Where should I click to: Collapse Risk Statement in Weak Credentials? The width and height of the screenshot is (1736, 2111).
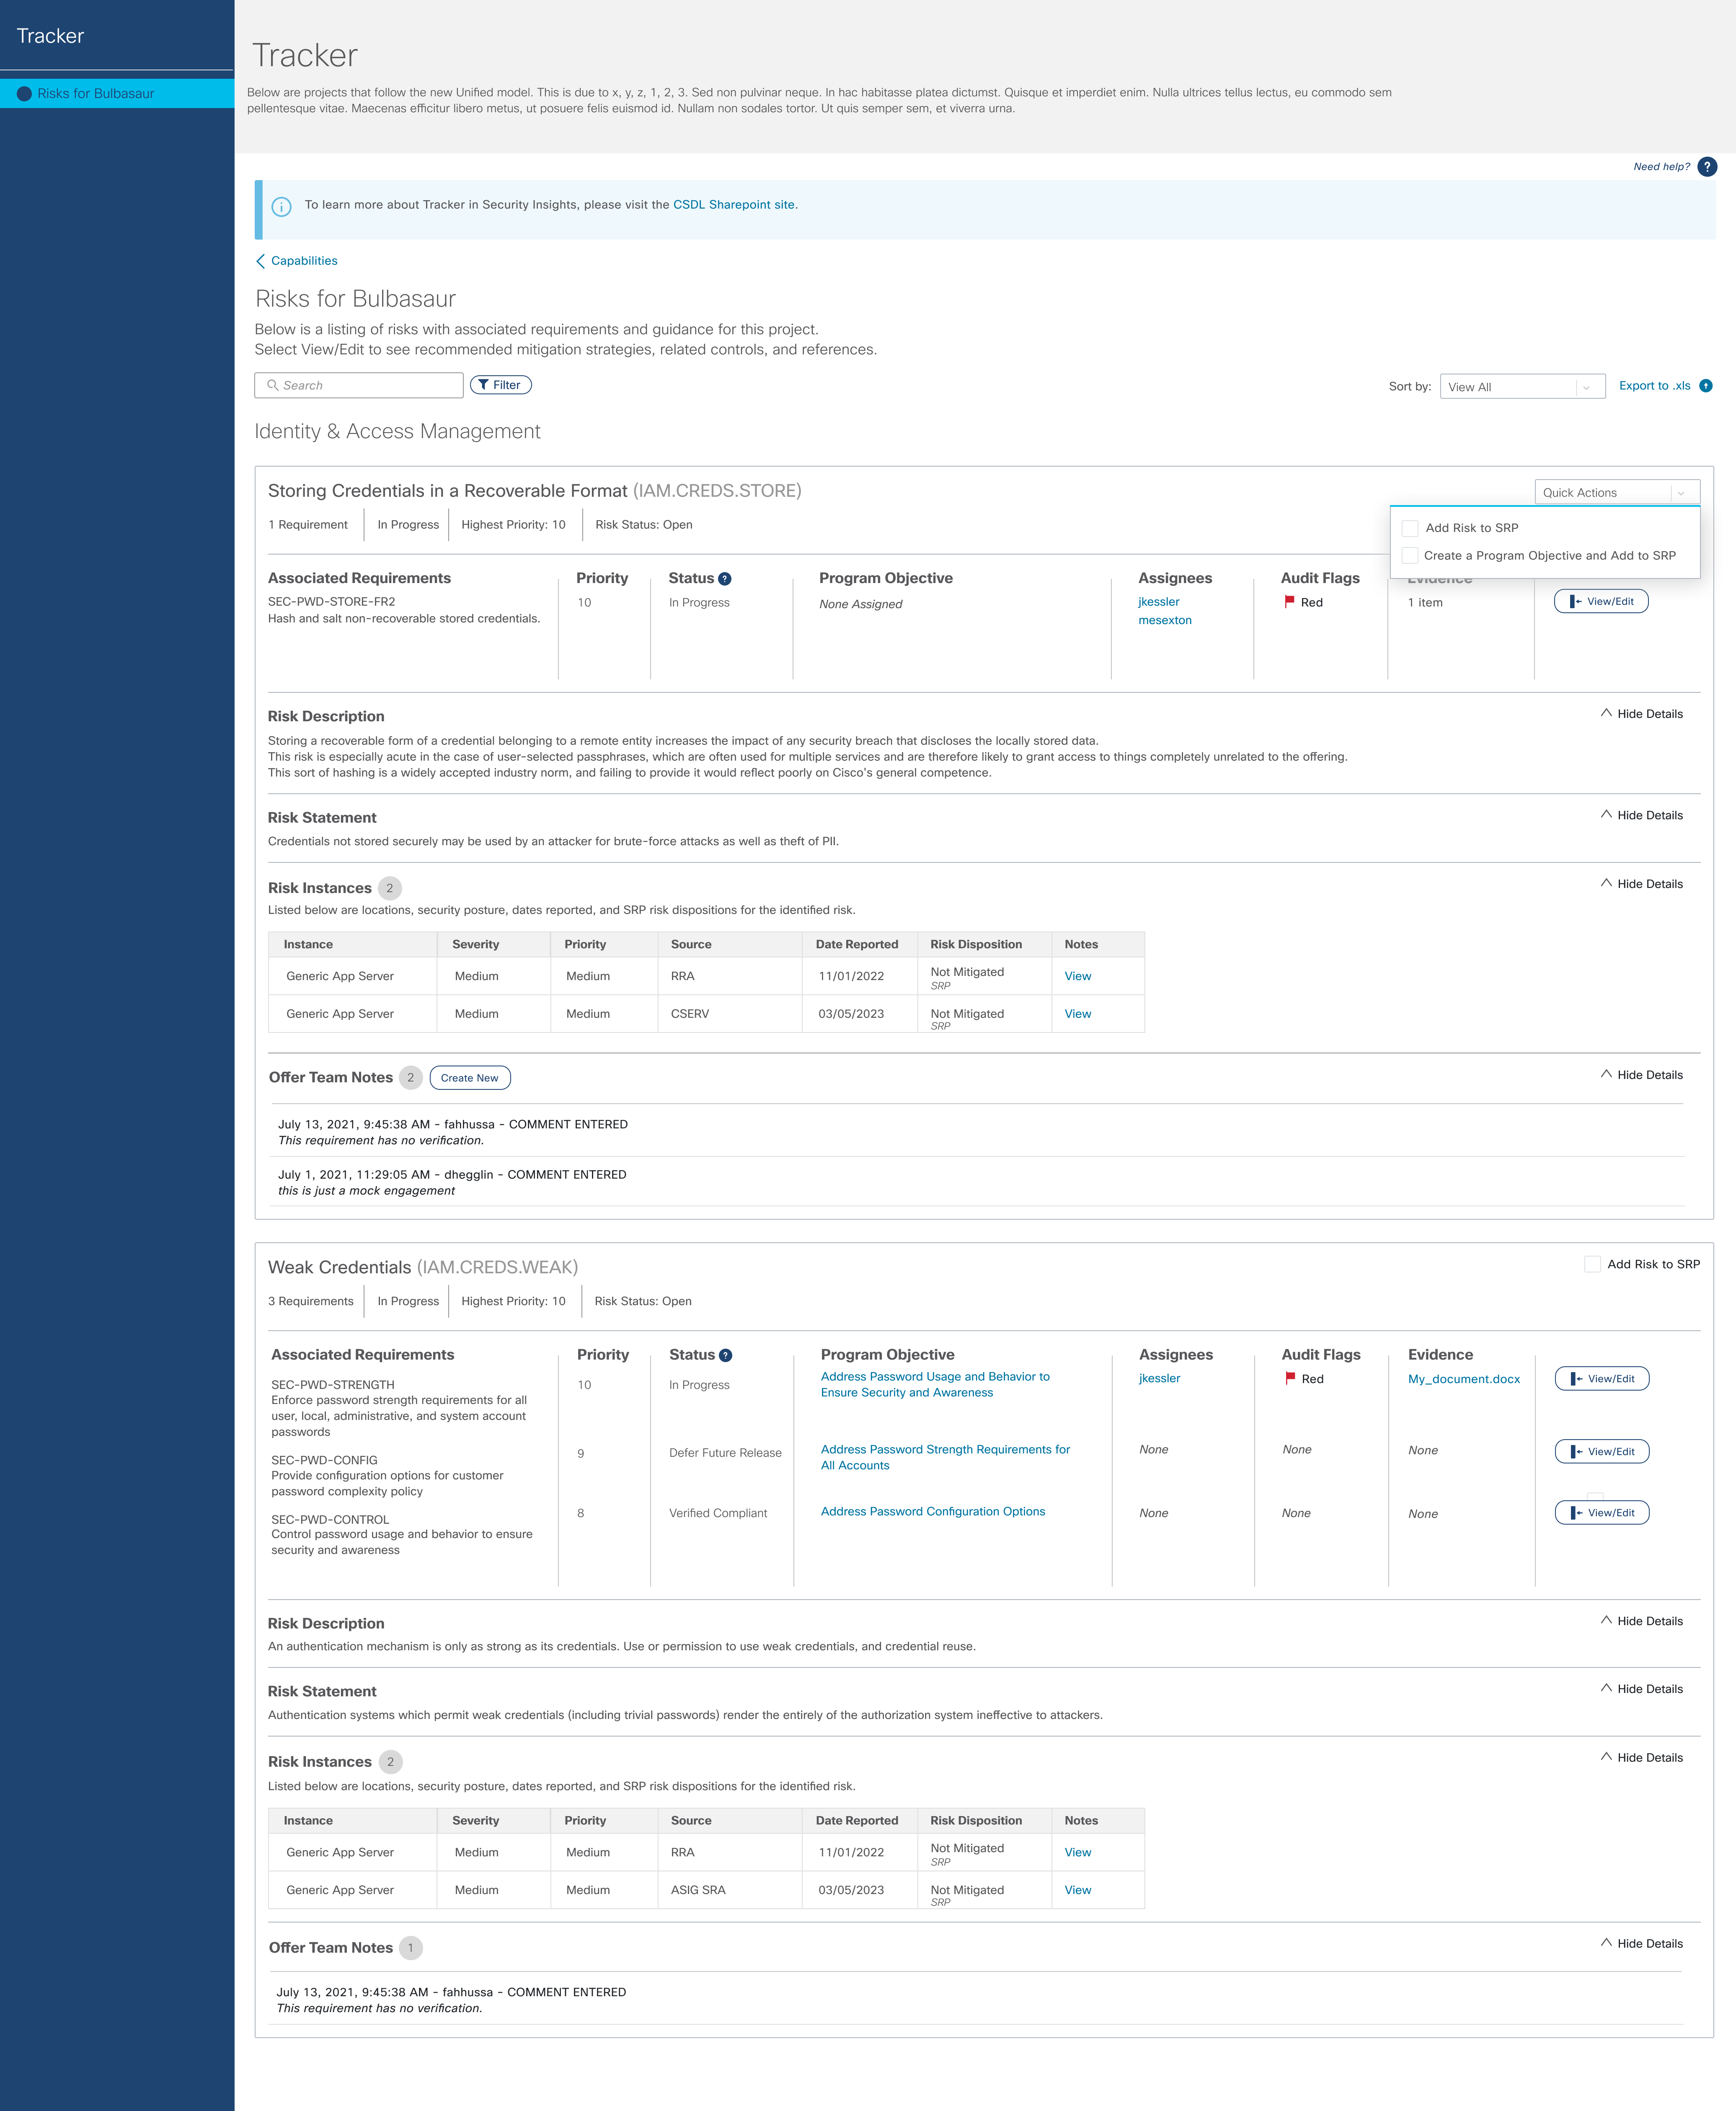(x=1642, y=1689)
